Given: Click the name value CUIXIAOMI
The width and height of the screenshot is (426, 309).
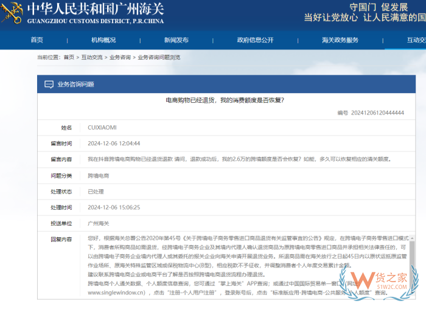Looking at the screenshot, I should [102, 128].
